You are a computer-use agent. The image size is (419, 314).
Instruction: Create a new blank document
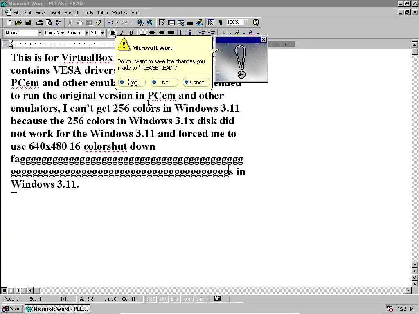pos(9,22)
